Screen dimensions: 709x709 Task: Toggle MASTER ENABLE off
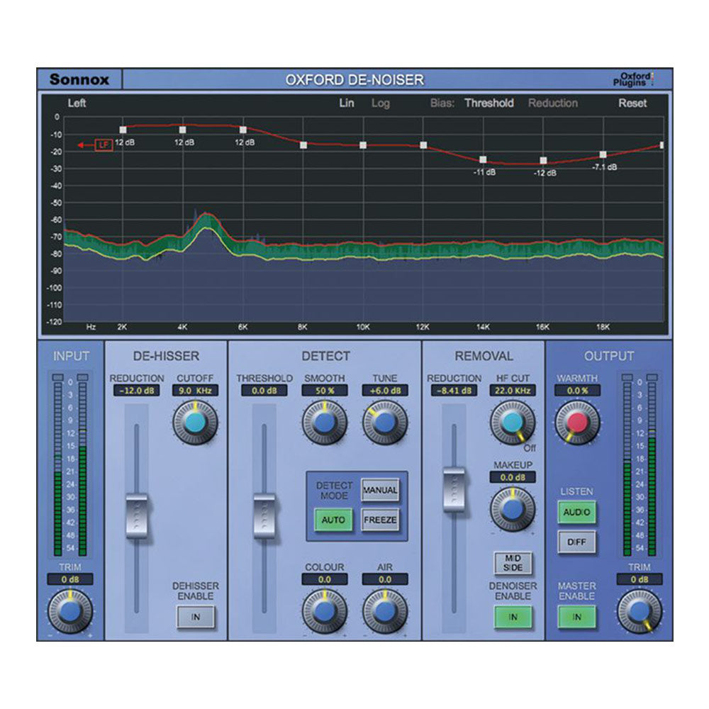(x=576, y=618)
